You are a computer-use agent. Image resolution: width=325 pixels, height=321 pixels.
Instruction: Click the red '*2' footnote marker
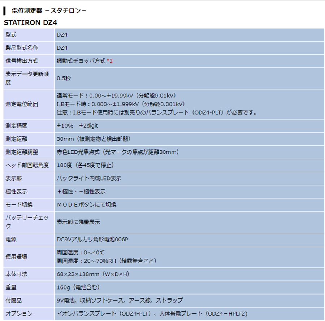point(110,61)
